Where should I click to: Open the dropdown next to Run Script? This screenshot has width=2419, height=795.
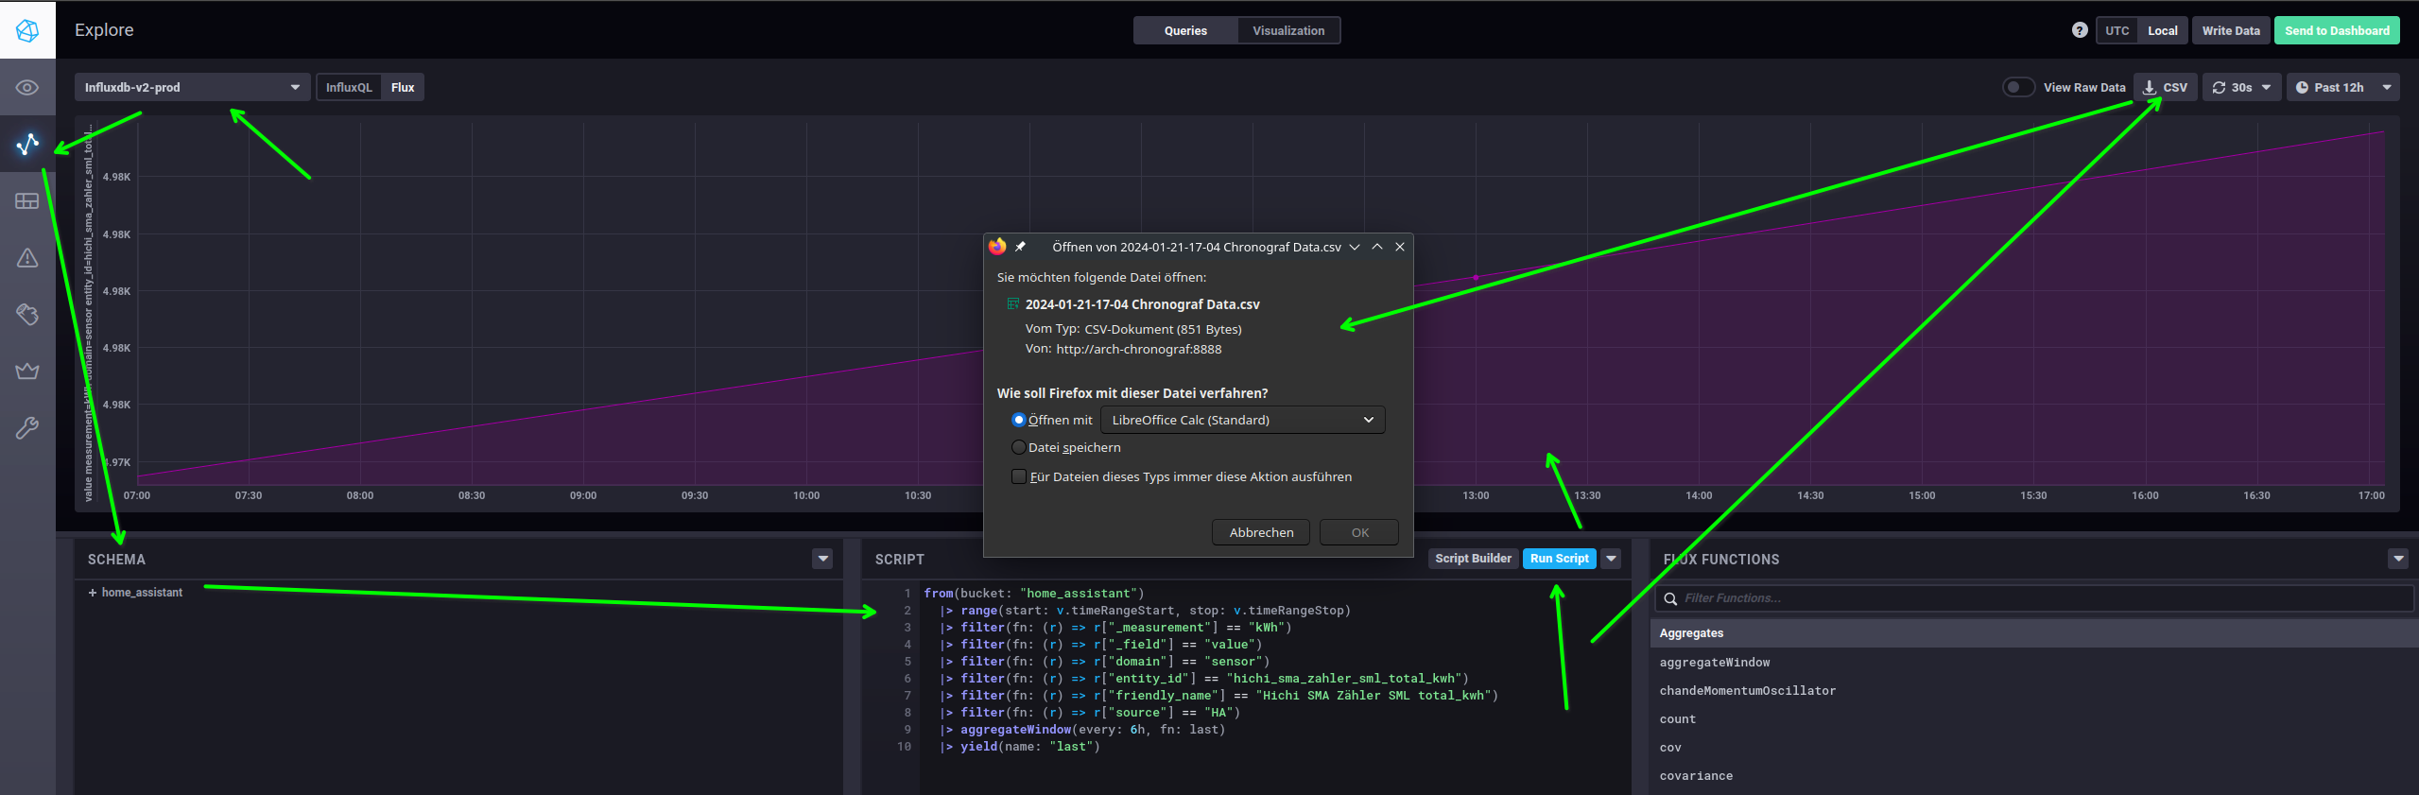click(x=1612, y=559)
